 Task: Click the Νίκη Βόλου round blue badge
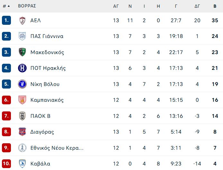[22, 84]
